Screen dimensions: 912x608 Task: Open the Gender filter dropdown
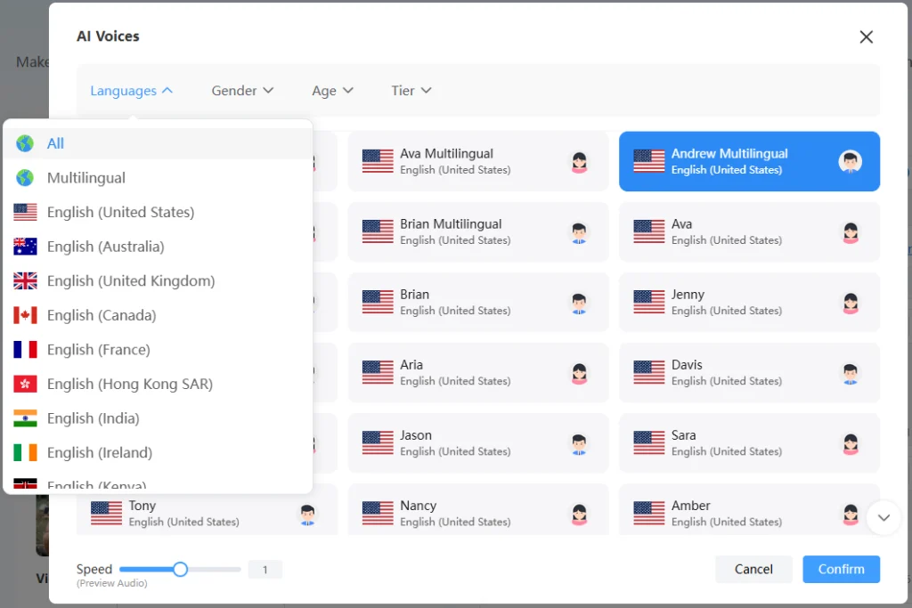242,91
